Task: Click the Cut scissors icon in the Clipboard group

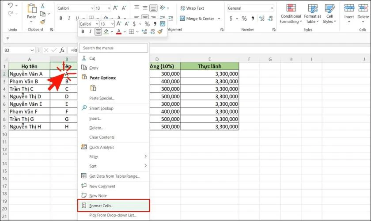Action: [42, 5]
